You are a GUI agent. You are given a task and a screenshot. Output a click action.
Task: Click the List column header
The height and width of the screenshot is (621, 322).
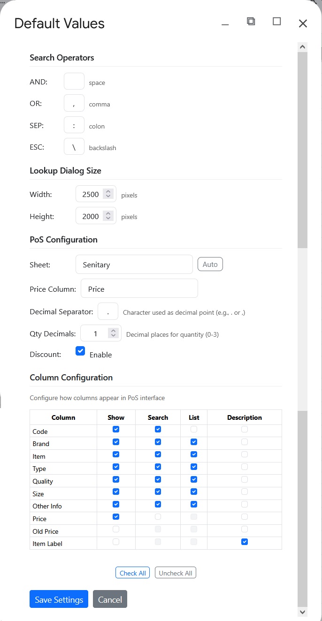coord(194,417)
